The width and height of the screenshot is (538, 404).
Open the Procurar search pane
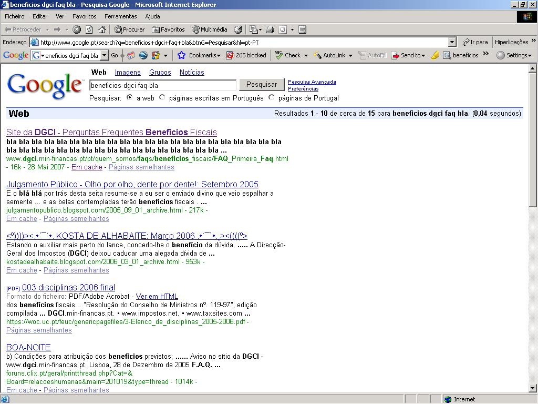point(130,29)
